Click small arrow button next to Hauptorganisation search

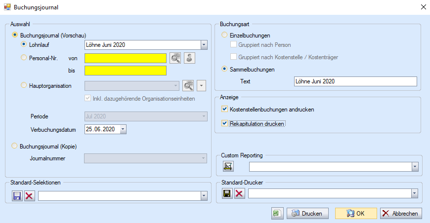tap(201, 86)
